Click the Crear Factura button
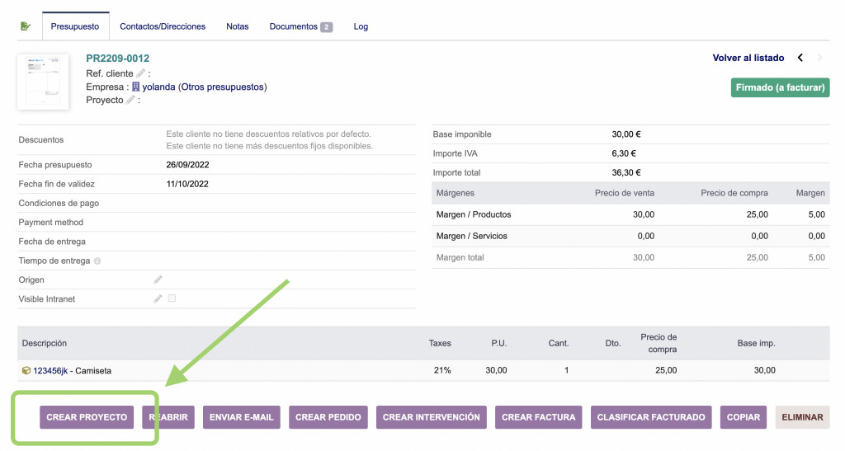845x451 pixels. coord(539,417)
